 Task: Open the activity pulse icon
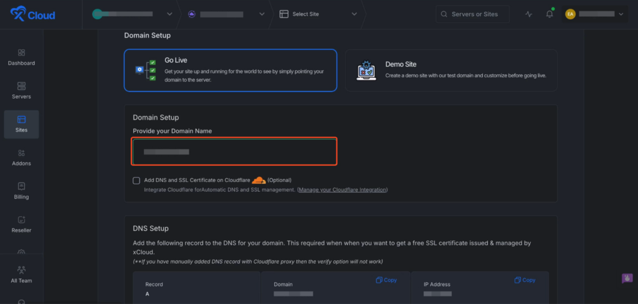click(x=528, y=14)
